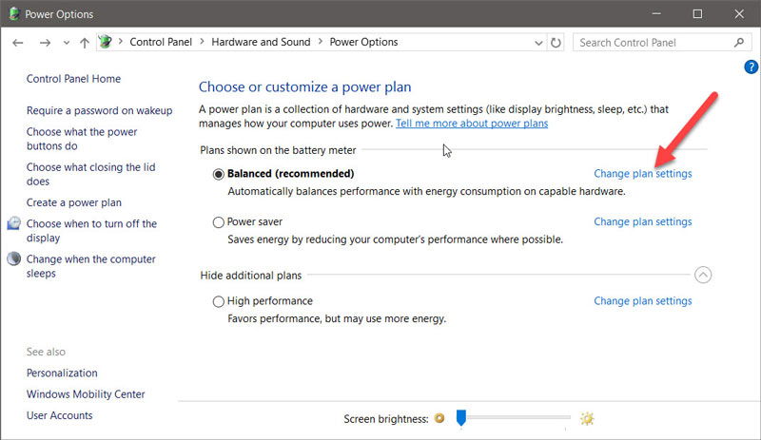This screenshot has height=440, width=761.
Task: Go up one level with up arrow
Action: [x=85, y=43]
